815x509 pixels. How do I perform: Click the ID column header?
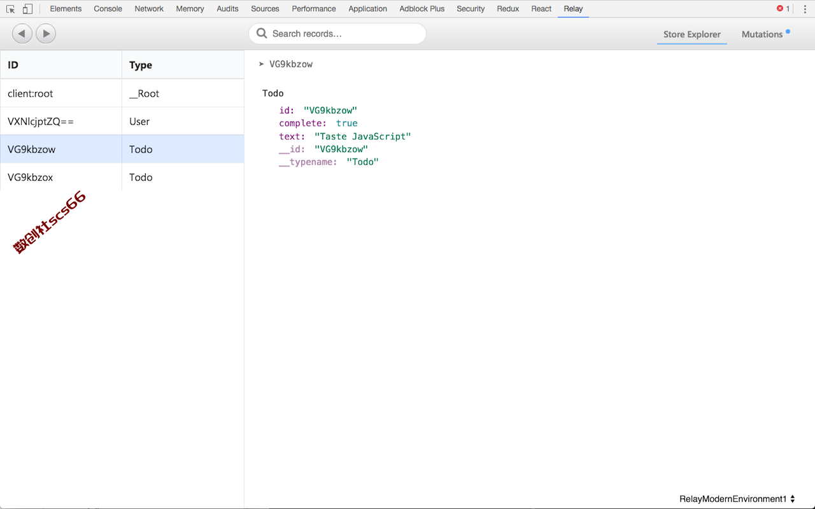tap(60, 65)
